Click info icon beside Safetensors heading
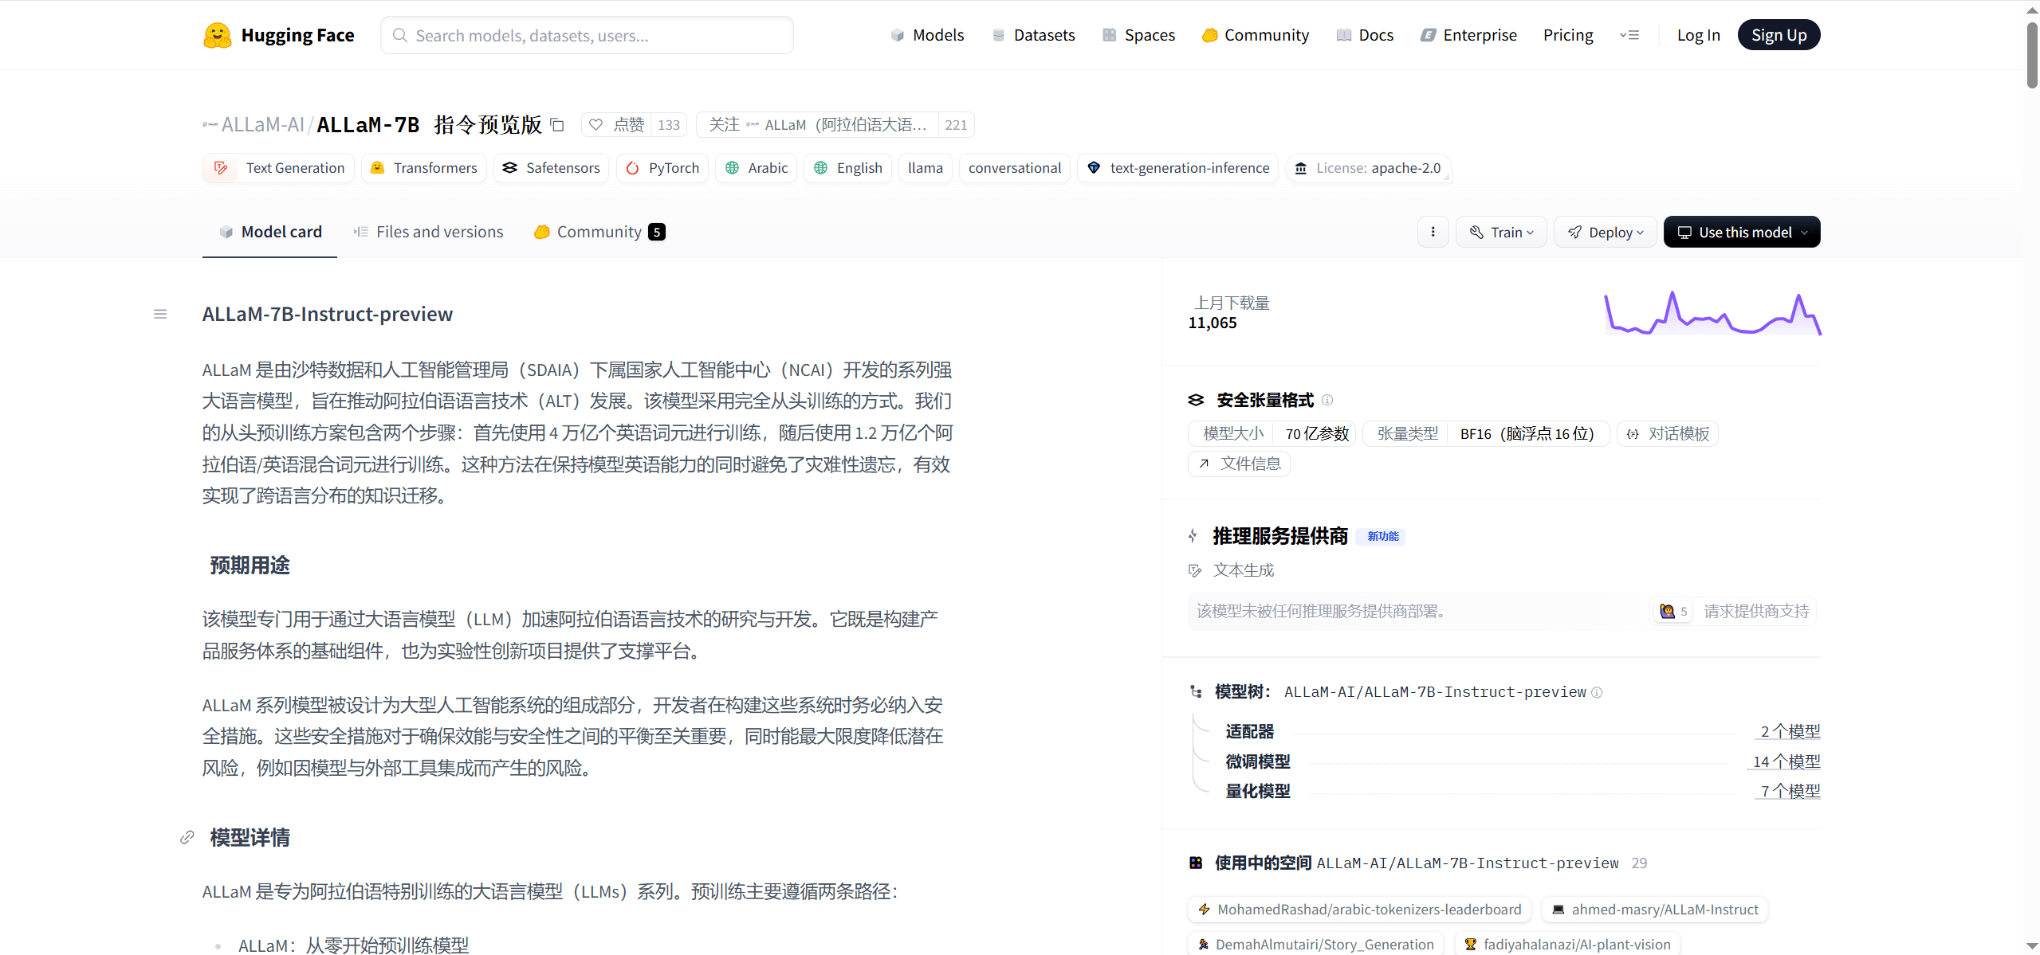2040x955 pixels. [x=1327, y=400]
